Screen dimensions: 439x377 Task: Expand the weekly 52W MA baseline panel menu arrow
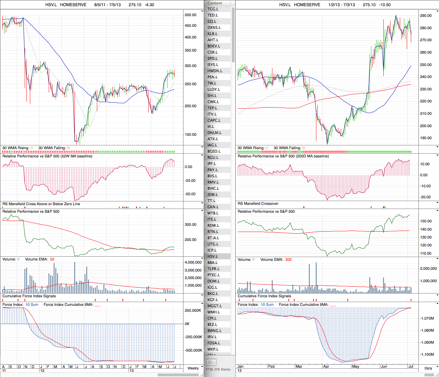click(202, 155)
